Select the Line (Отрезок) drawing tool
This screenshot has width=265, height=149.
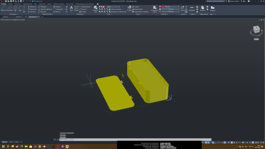3,8
